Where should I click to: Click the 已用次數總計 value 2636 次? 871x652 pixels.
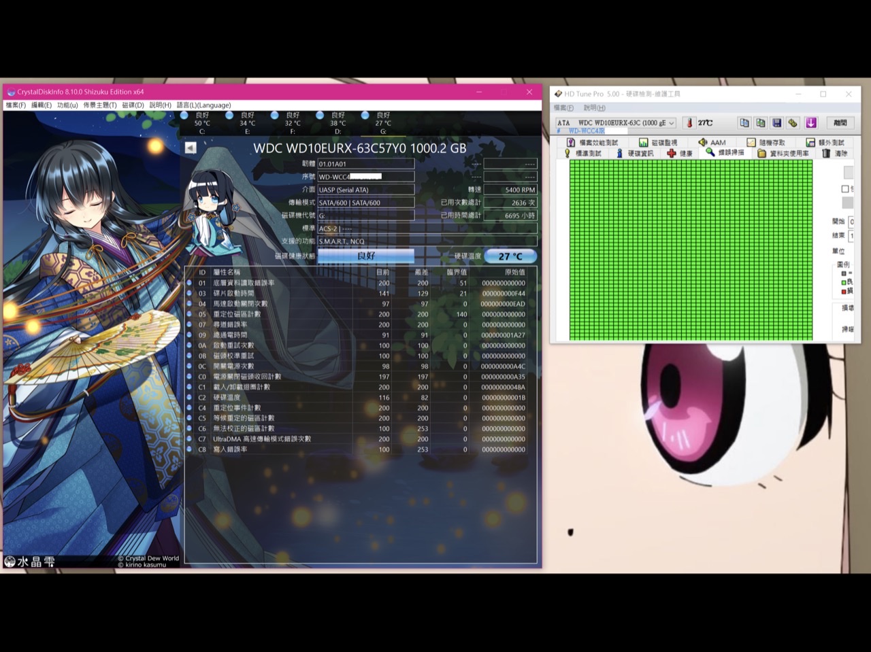click(x=510, y=203)
